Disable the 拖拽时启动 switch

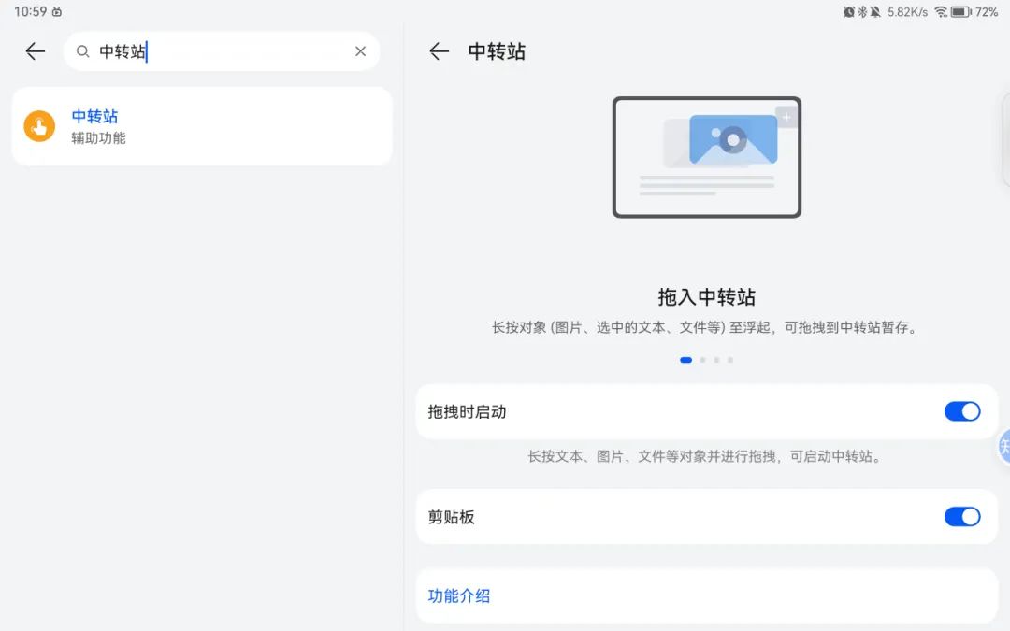(962, 411)
